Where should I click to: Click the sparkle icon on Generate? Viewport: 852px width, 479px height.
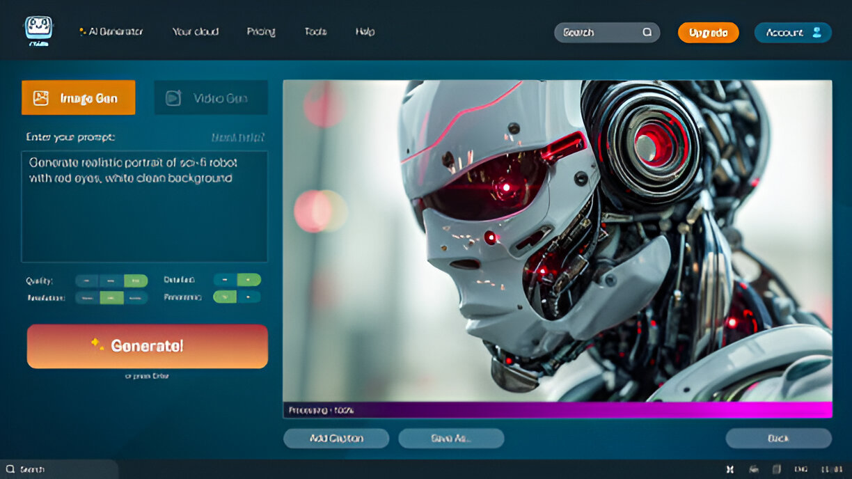[x=97, y=344]
